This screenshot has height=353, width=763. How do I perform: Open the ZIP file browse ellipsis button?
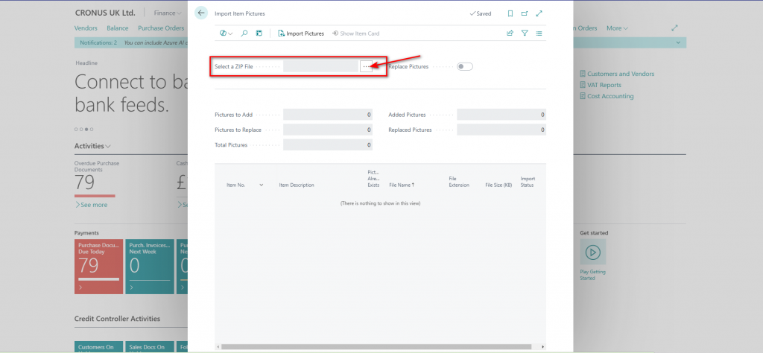366,66
